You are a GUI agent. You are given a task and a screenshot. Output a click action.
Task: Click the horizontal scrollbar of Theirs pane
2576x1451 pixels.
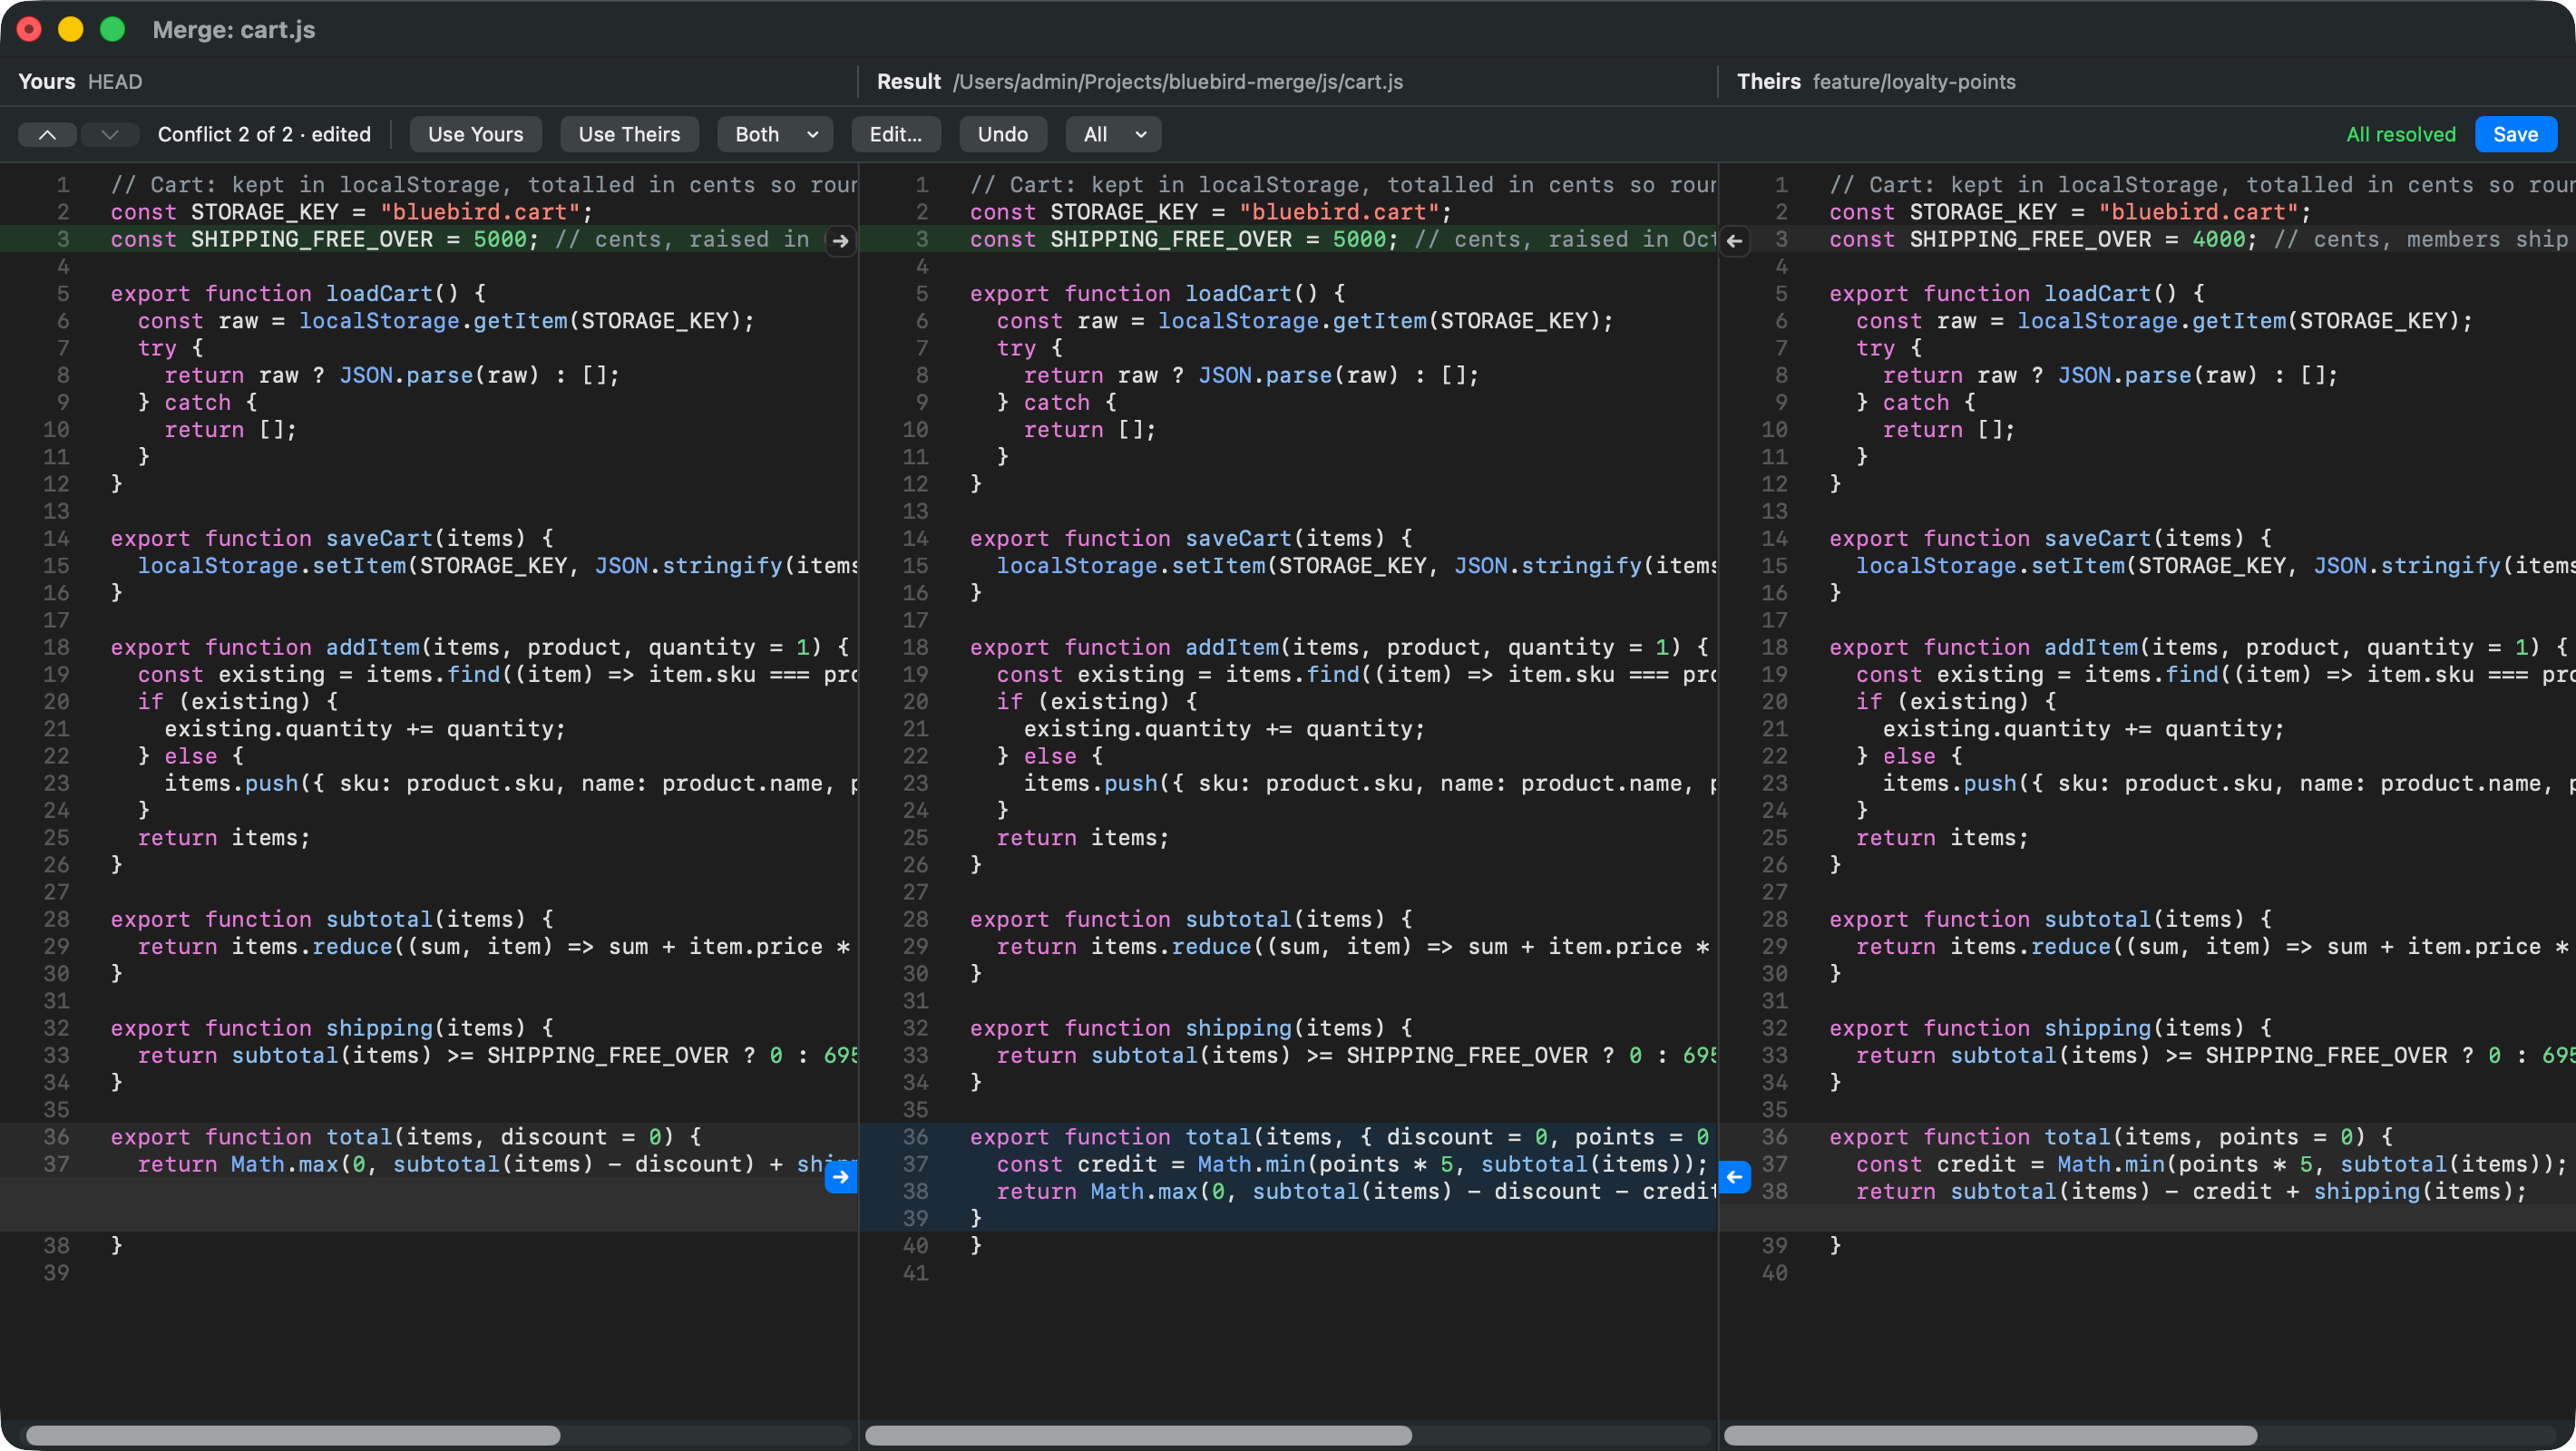point(1990,1435)
